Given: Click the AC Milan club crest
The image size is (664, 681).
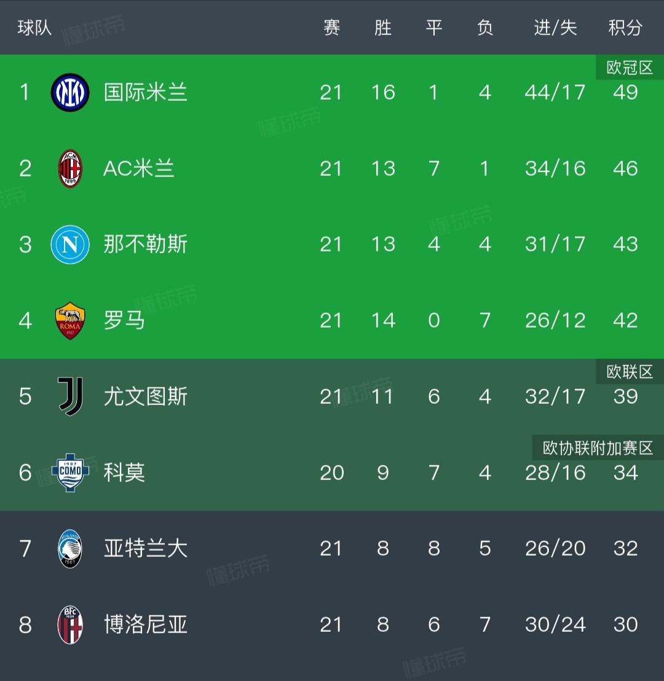Looking at the screenshot, I should 69,168.
